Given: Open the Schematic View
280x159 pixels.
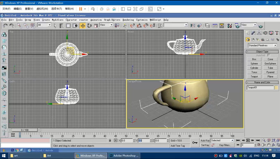Looking at the screenshot, I should 222,26.
